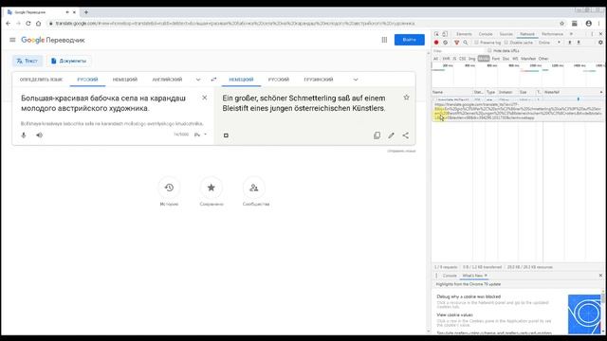
Task: Expand the target language list chevron
Action: pos(356,80)
